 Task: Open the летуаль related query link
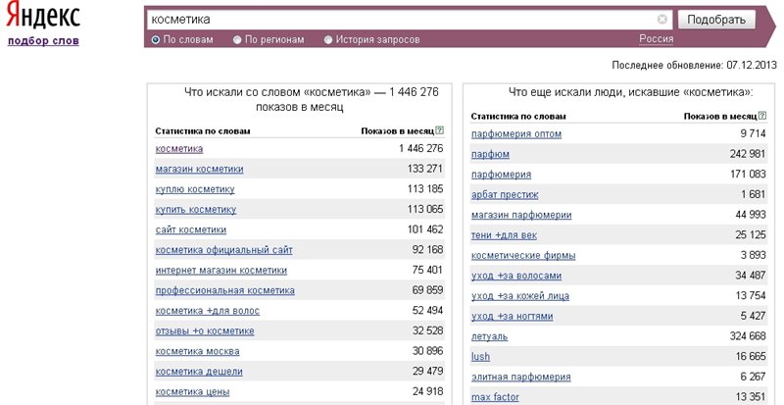tap(489, 336)
